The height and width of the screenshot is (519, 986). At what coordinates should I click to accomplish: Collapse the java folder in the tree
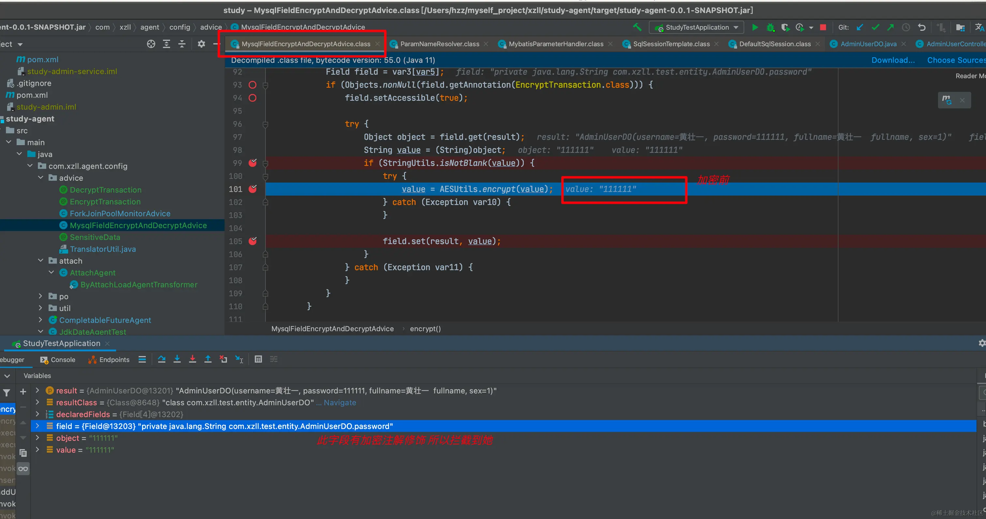20,154
